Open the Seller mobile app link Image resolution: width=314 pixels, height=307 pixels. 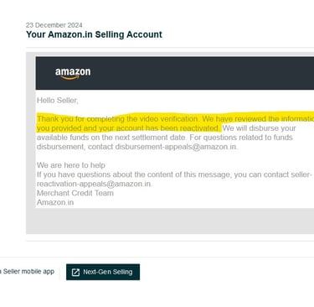(27, 271)
